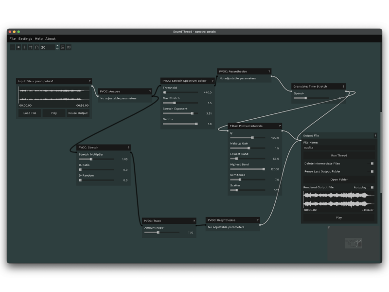Open help on Granulate: Time Stretch node
Screen dimensions: 389x292
click(343, 87)
